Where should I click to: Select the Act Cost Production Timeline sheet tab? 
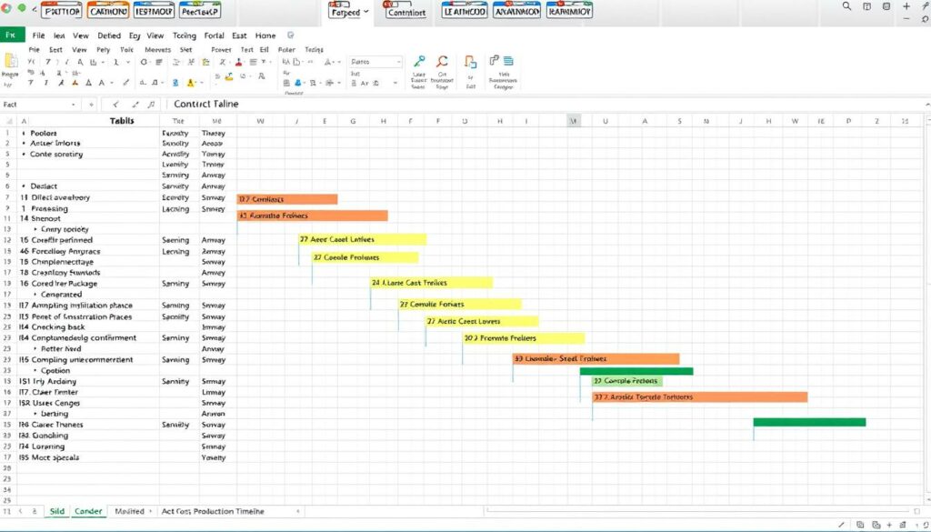(x=213, y=511)
